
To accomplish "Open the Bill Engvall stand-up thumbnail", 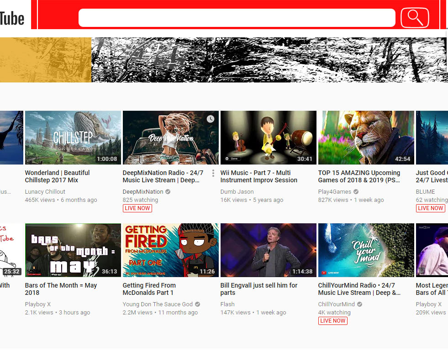I will (268, 250).
